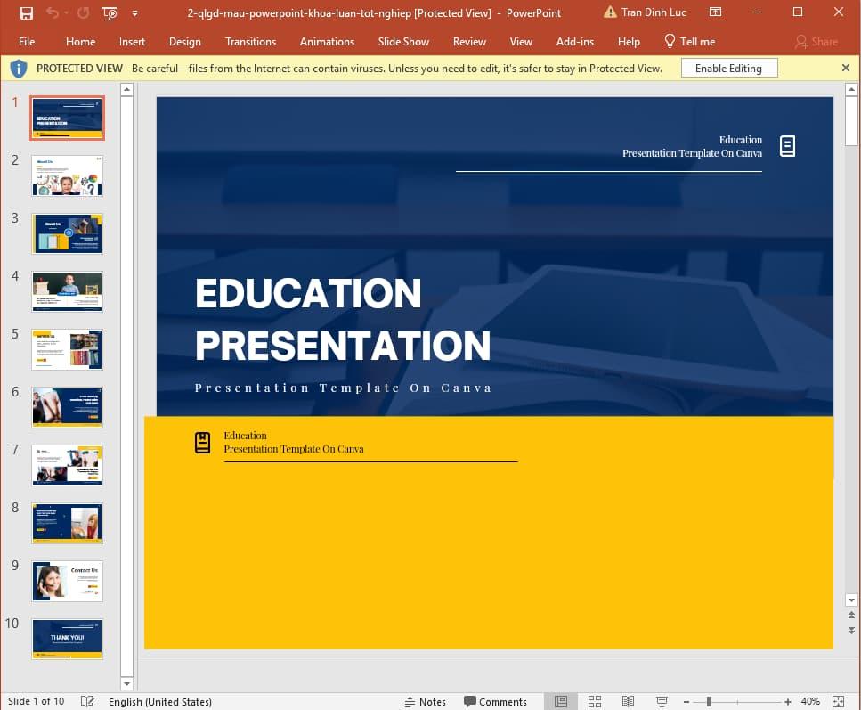Click the Enable Editing button
This screenshot has height=710, width=861.
point(727,69)
